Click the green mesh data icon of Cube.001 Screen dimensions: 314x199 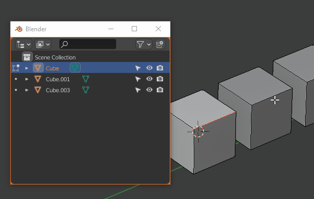pyautogui.click(x=86, y=79)
